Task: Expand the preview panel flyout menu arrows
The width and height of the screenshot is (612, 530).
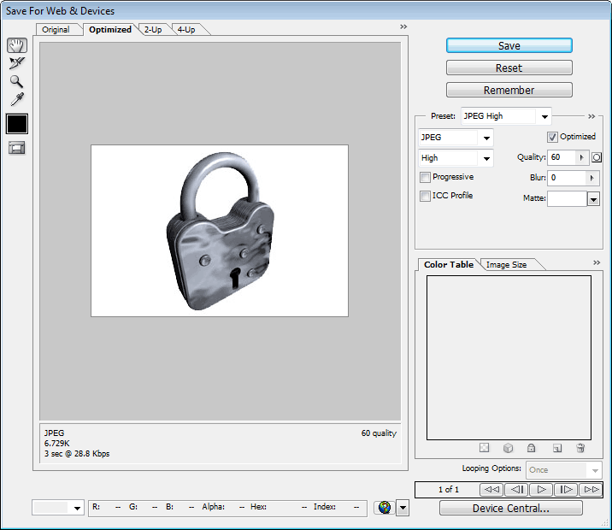Action: [403, 26]
